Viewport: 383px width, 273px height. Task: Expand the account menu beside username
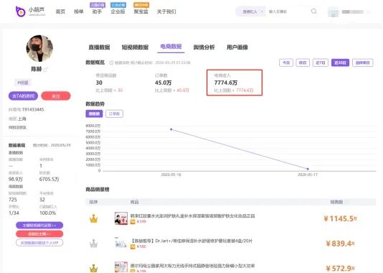[369, 12]
